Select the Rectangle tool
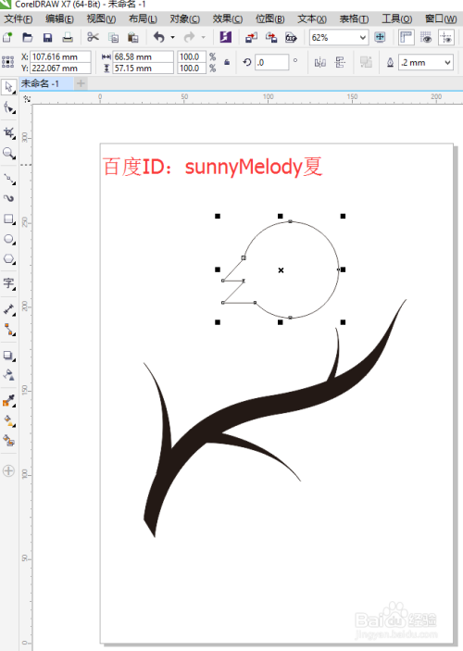This screenshot has height=651, width=463. (x=8, y=219)
